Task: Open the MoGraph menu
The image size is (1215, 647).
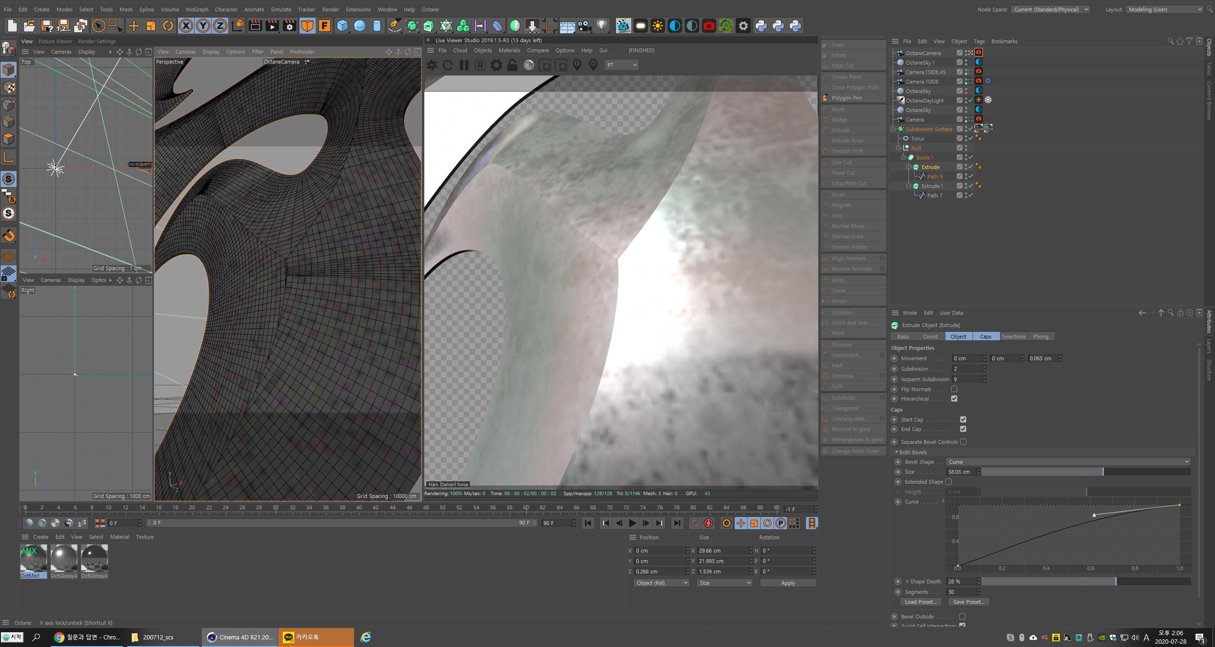Action: (197, 9)
